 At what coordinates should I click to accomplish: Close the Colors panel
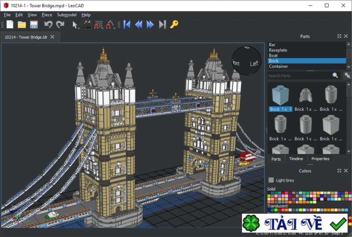(346, 171)
